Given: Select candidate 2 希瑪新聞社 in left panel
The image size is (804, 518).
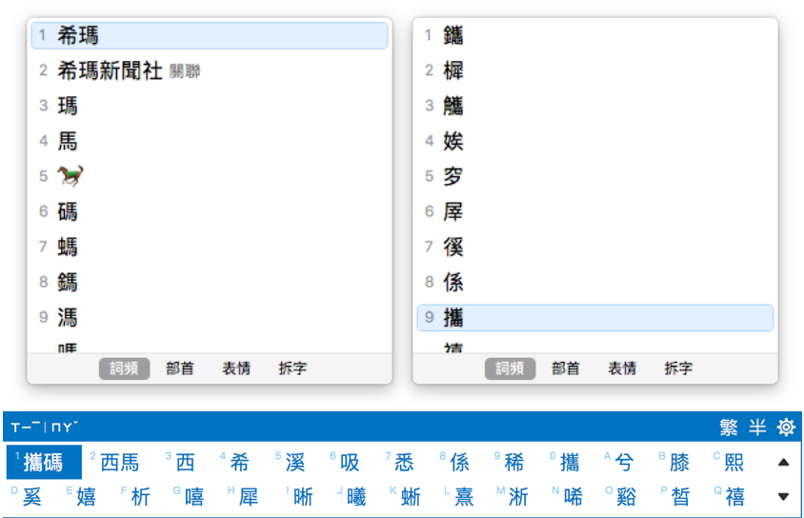Looking at the screenshot, I should (x=210, y=70).
